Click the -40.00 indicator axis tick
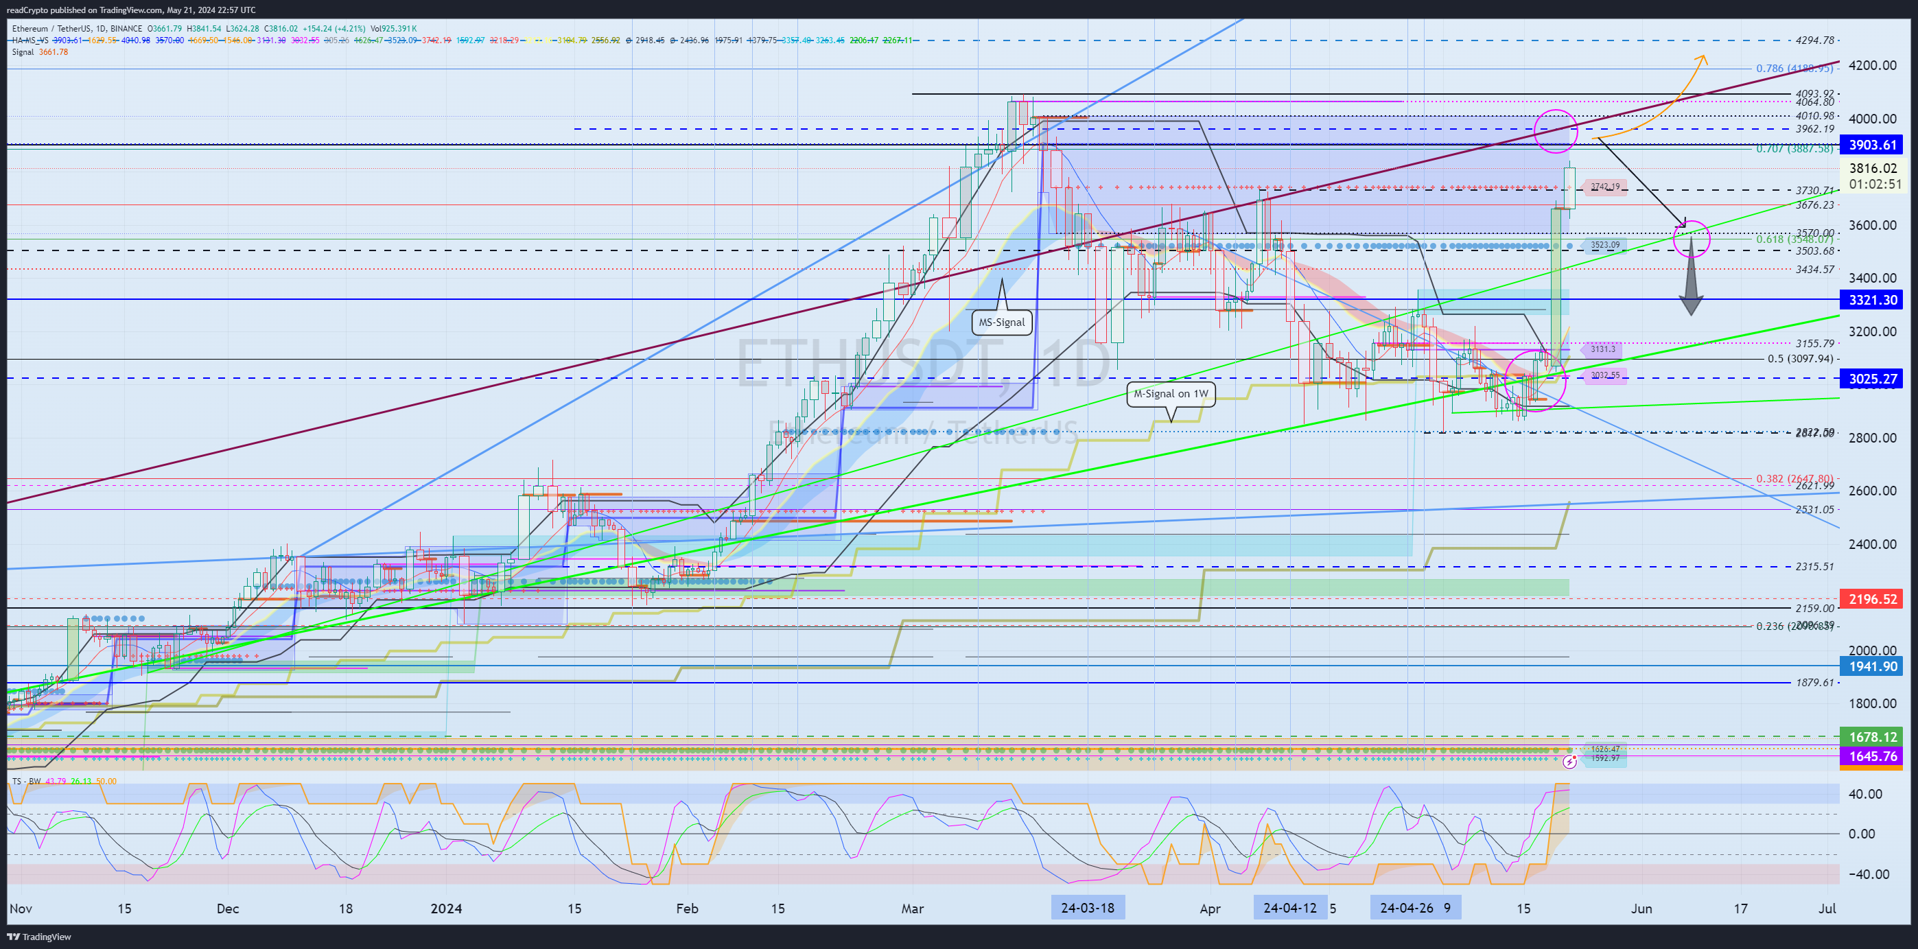This screenshot has width=1918, height=949. tap(1869, 874)
